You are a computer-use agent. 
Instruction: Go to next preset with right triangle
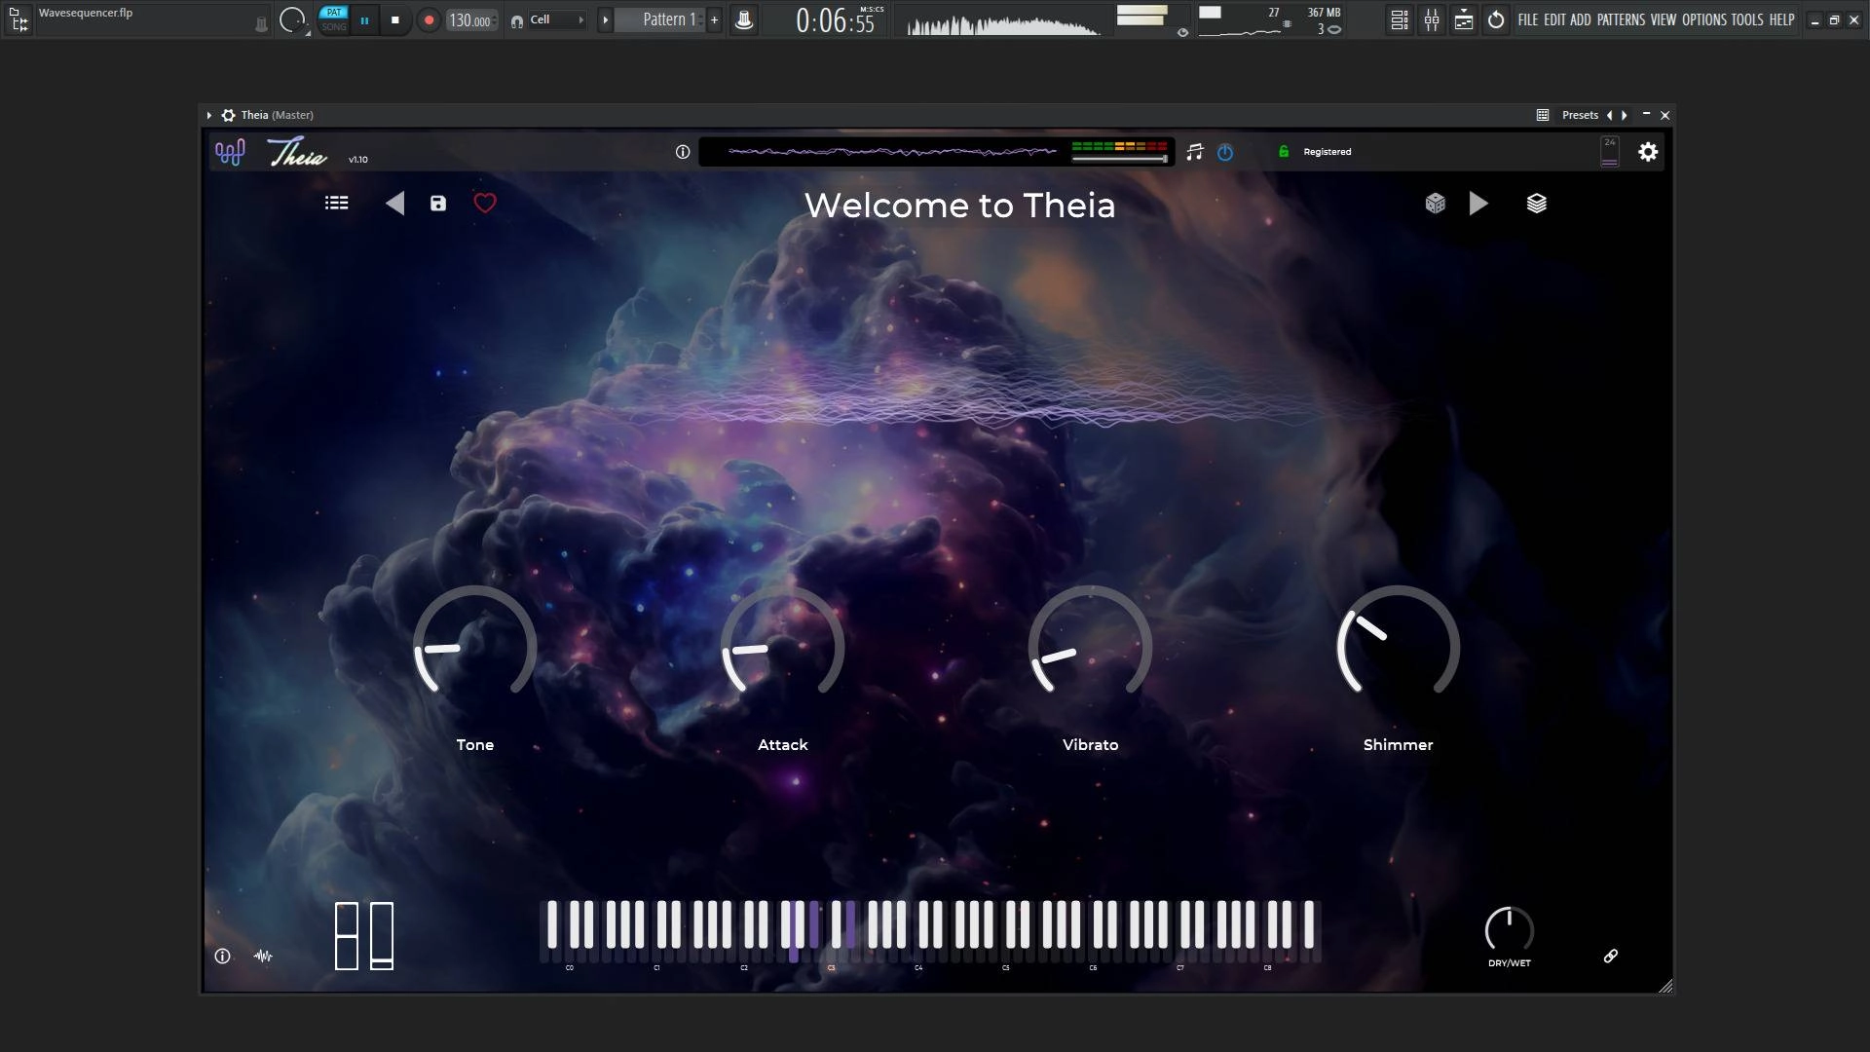click(1478, 203)
